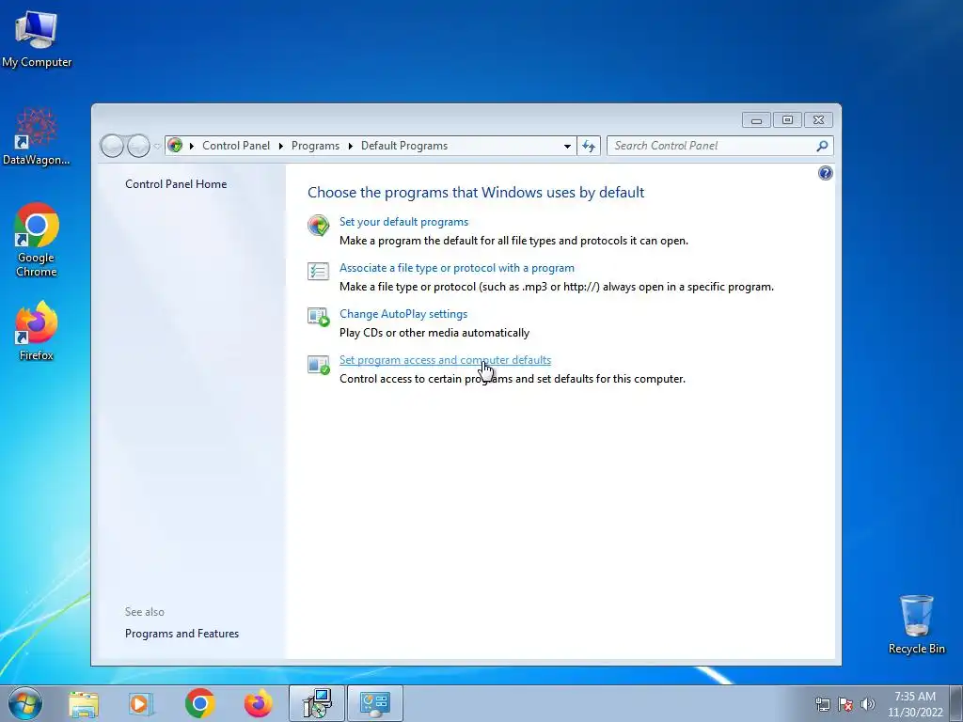Select Control Panel taskbar button
Image resolution: width=963 pixels, height=722 pixels.
(375, 703)
